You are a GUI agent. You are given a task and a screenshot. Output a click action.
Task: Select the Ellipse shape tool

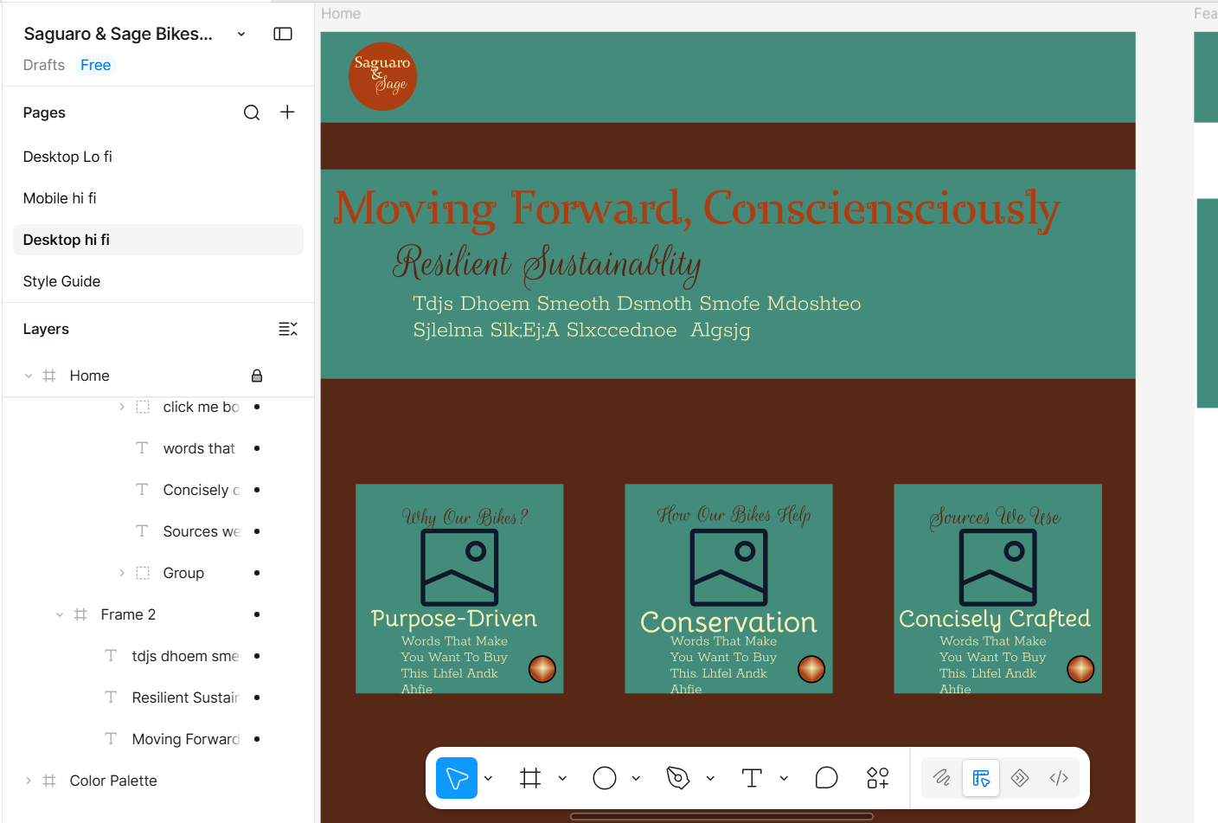(605, 778)
